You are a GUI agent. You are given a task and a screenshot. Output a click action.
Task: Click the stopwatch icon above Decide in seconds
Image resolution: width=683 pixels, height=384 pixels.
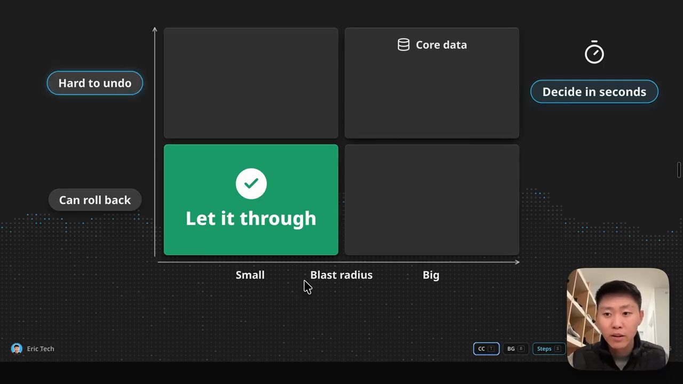point(594,52)
